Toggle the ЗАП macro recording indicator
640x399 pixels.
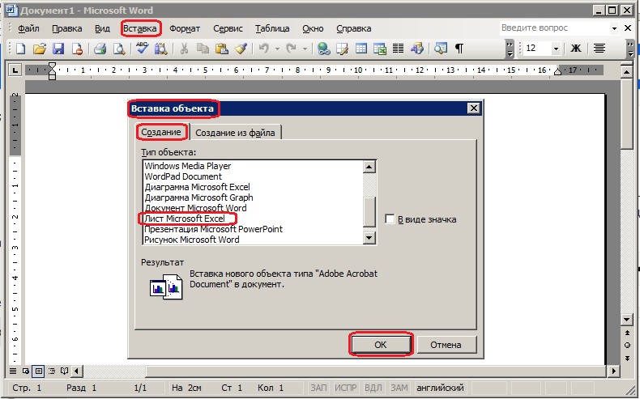tap(318, 387)
